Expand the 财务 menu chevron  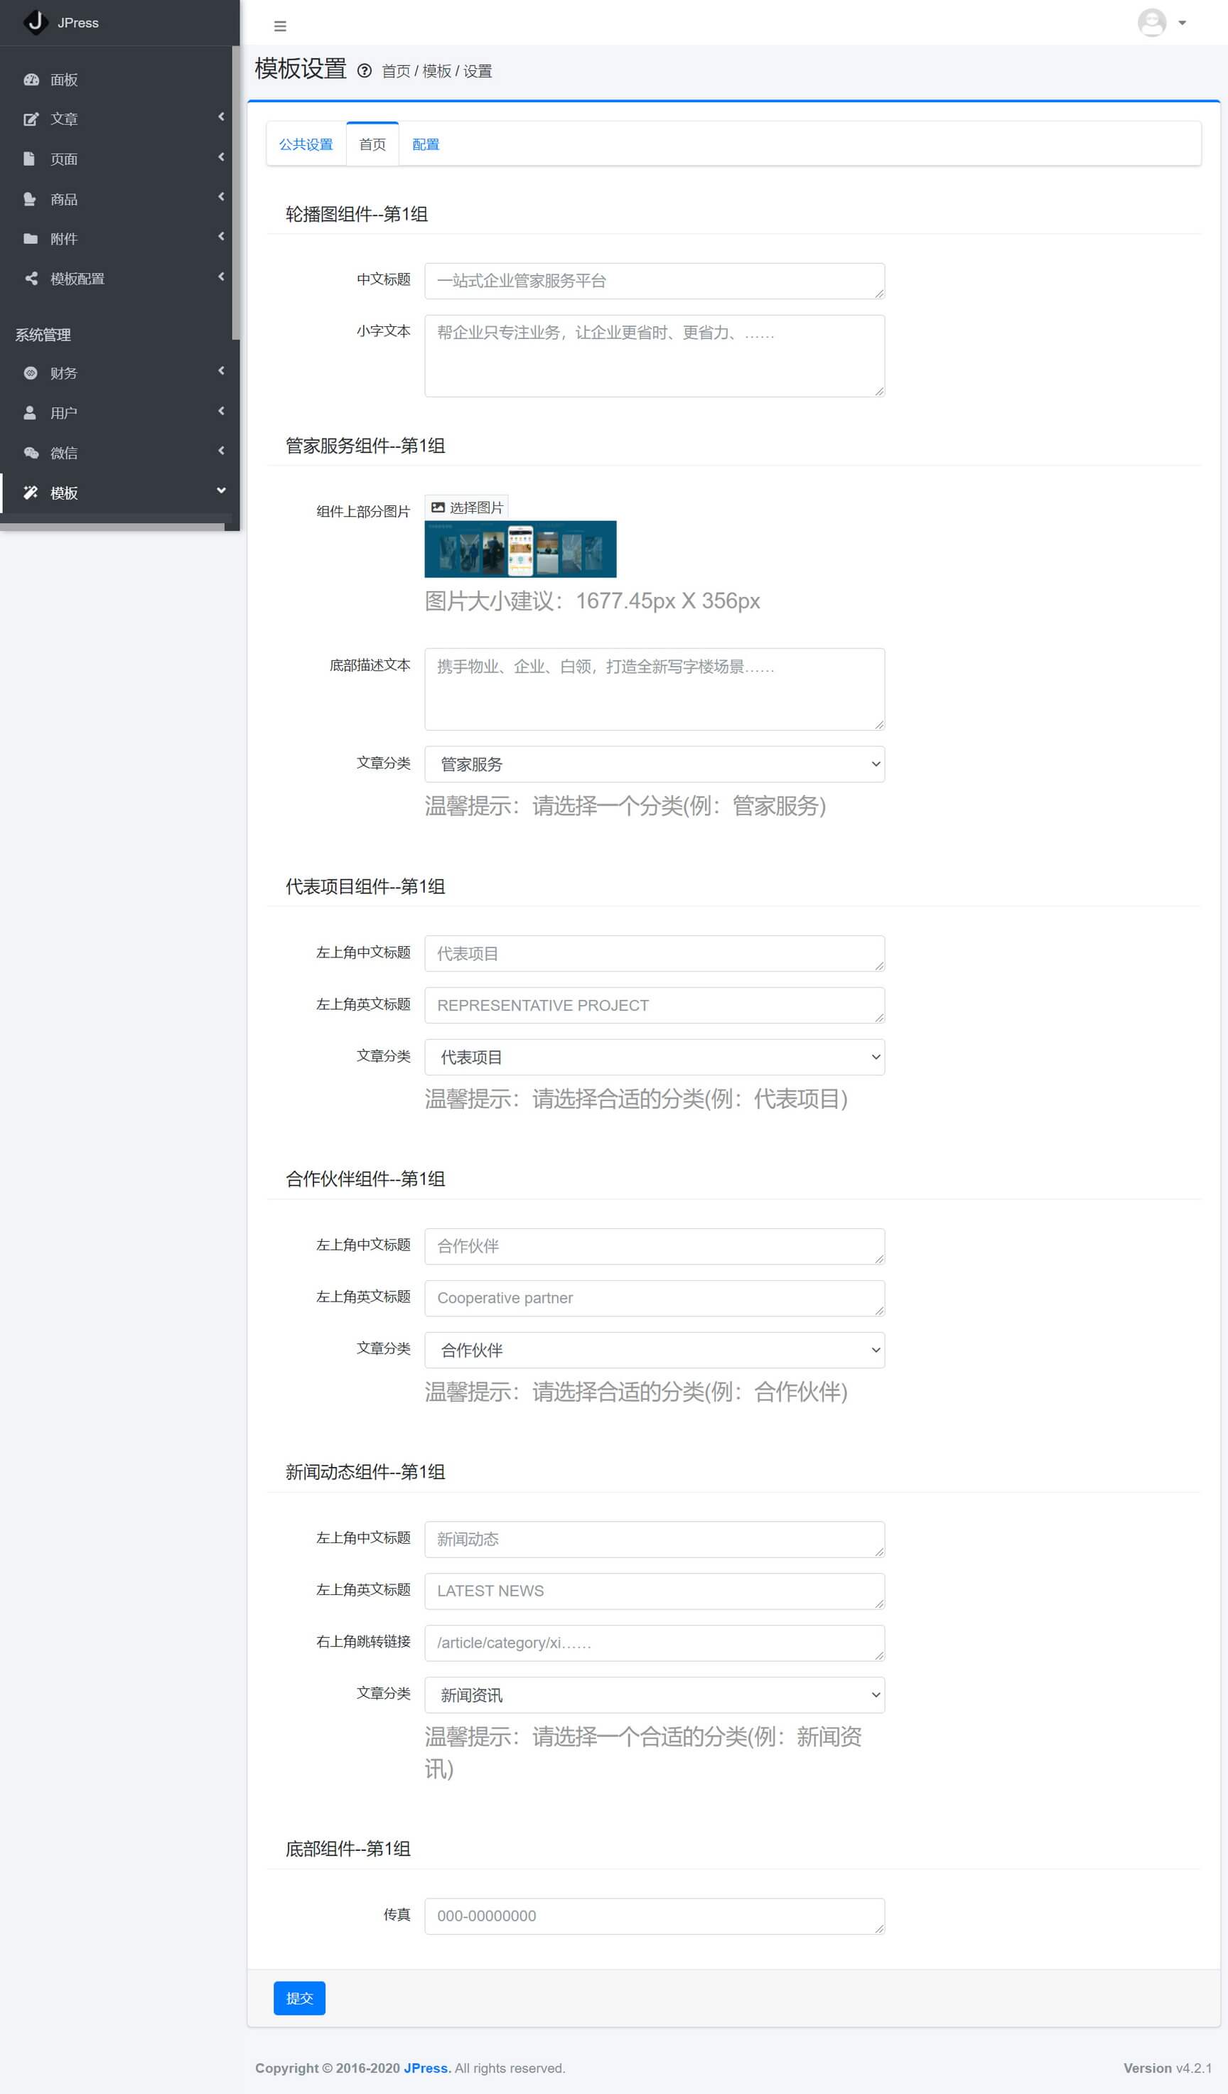coord(221,370)
